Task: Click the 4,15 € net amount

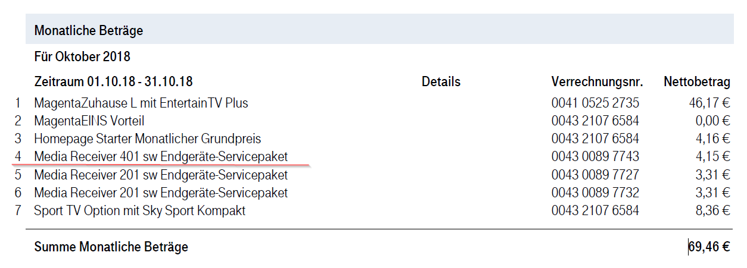Action: 712,157
